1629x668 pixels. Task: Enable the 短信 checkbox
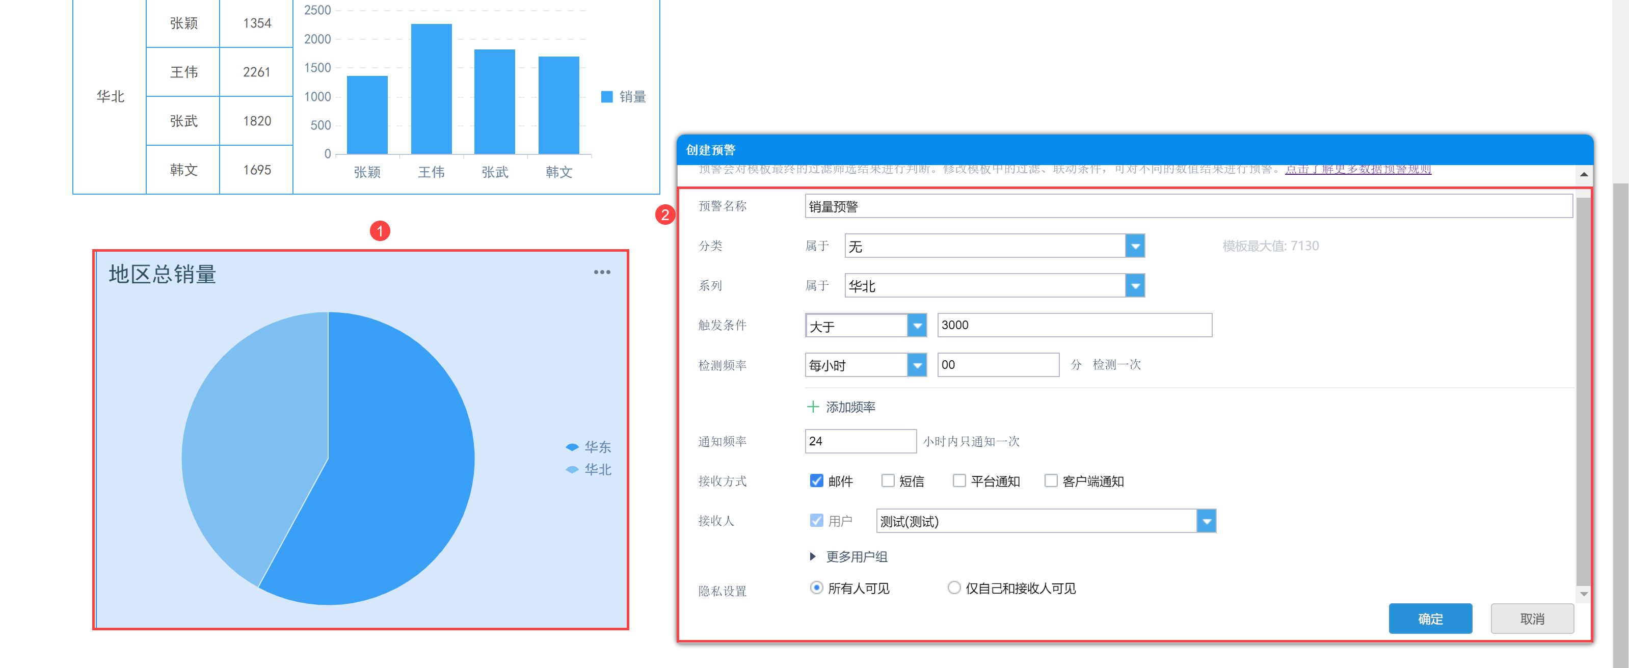click(888, 481)
